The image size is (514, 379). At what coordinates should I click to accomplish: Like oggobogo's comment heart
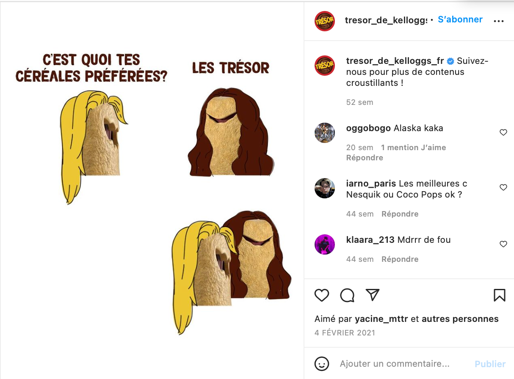click(503, 132)
